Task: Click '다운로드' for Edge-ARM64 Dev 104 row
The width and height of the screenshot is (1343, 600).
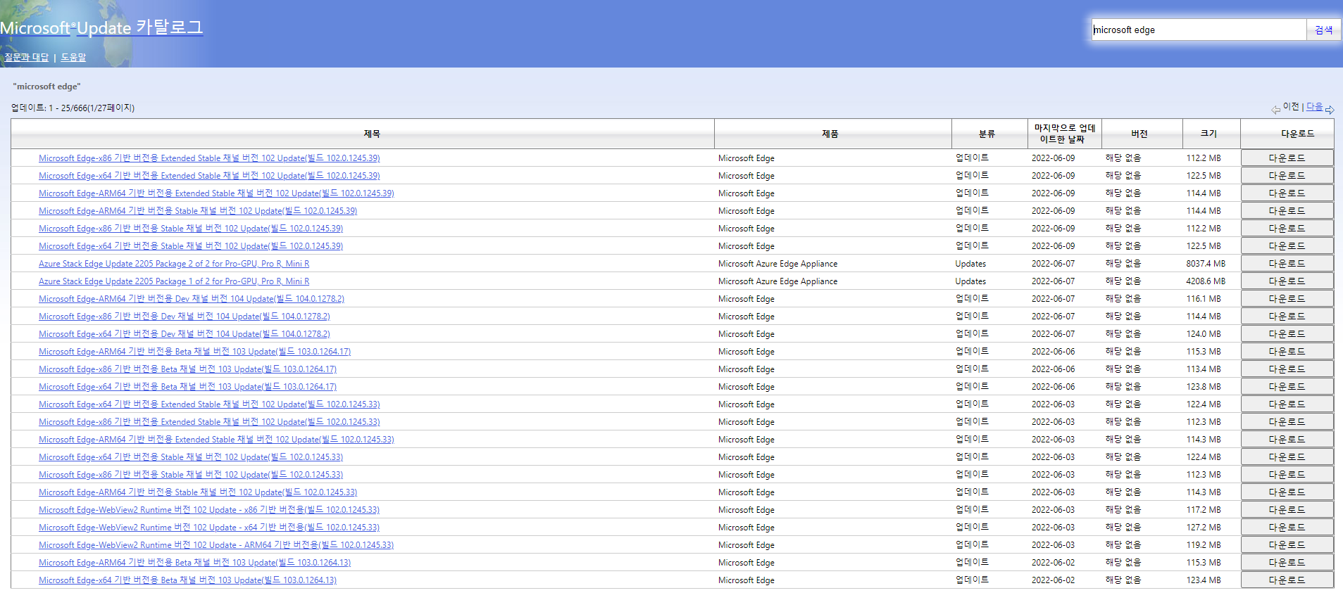Action: [x=1287, y=299]
